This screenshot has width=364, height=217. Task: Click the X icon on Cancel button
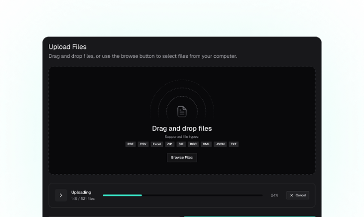coord(292,195)
